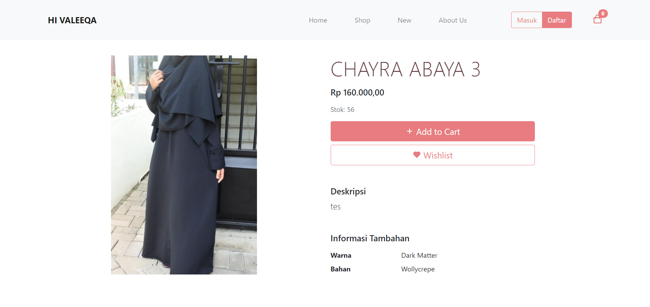Click the Deskripsi heading
Screen dimensions: 650x307
pos(348,191)
